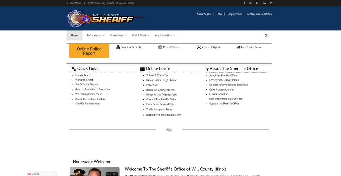The height and width of the screenshot is (176, 341).
Task: Click Submit A Crime Tip under Online Forms
Action: [x=157, y=76]
